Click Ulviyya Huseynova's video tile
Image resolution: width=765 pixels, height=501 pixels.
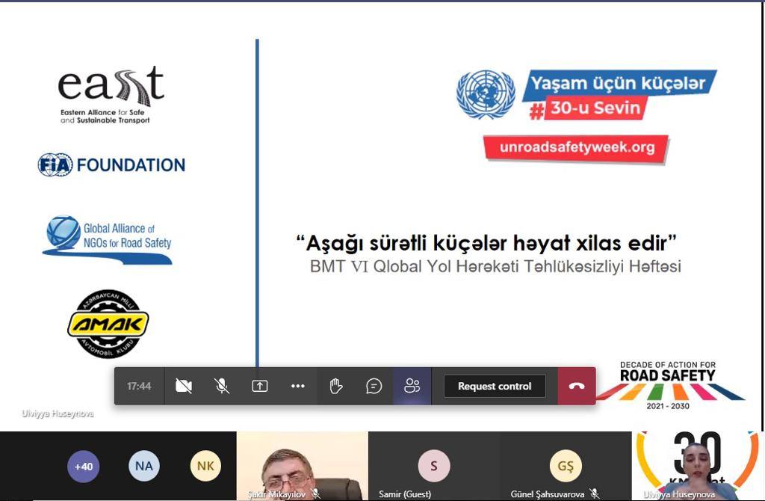[x=698, y=467]
